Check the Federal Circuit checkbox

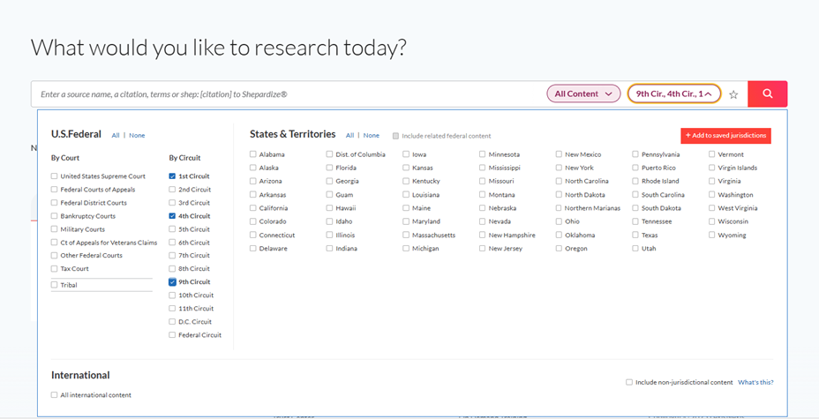click(173, 335)
